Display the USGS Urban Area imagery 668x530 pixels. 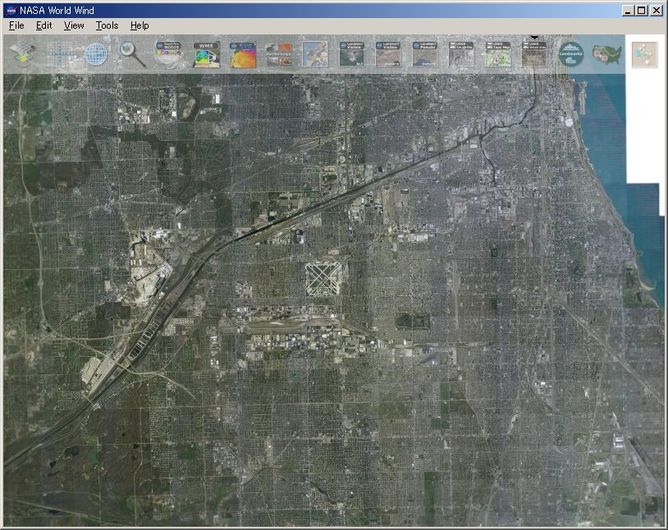coord(534,53)
